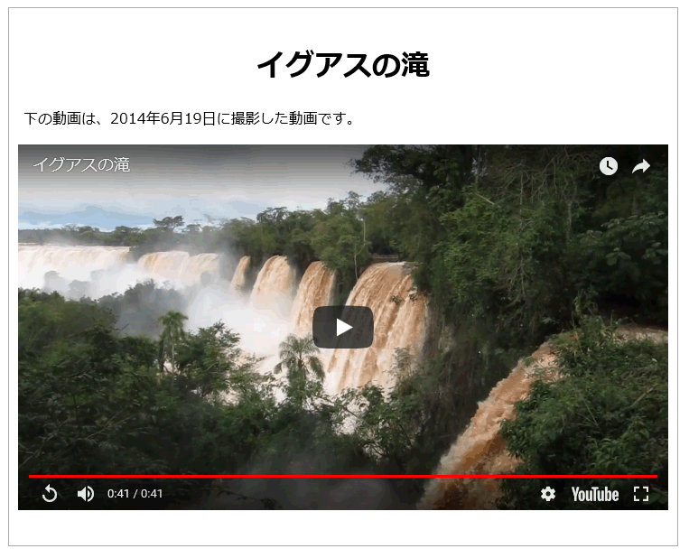Click the page heading イグアスの滝

point(343,65)
